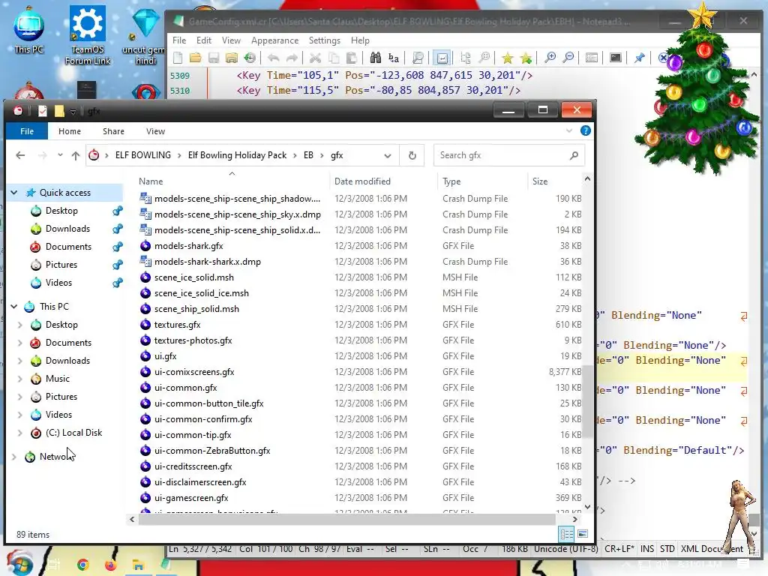
Task: Toggle word wrap in Notepad3 toolbar
Action: 442,58
